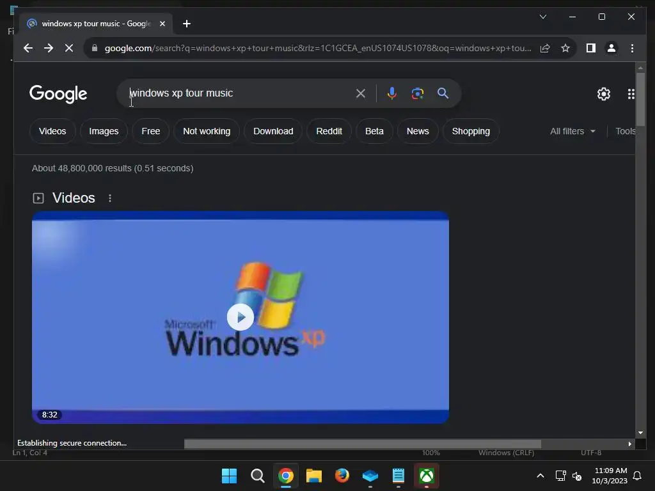Expand the All filters dropdown
The width and height of the screenshot is (655, 491).
[x=572, y=131]
